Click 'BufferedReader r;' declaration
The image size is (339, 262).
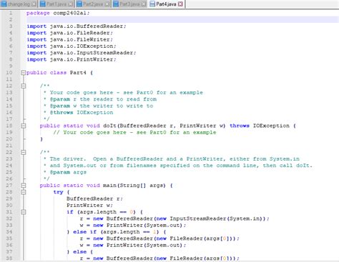(x=94, y=198)
